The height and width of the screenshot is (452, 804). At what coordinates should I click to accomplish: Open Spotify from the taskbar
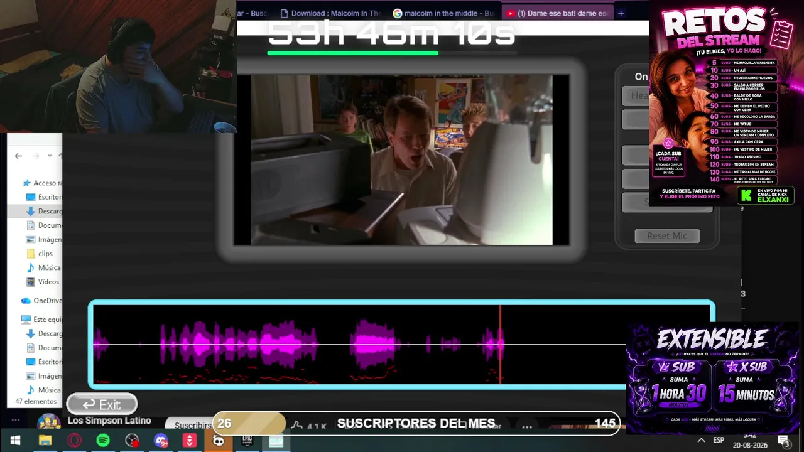(103, 441)
